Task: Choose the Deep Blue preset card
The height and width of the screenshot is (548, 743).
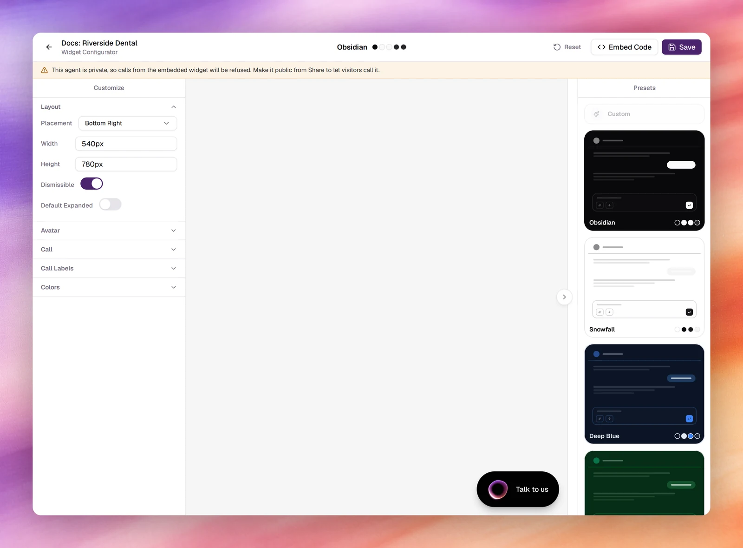Action: (x=644, y=394)
